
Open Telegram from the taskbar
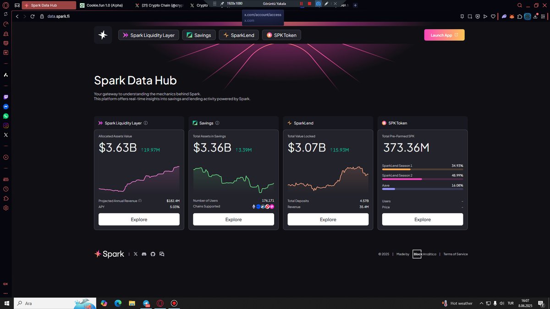(x=146, y=303)
